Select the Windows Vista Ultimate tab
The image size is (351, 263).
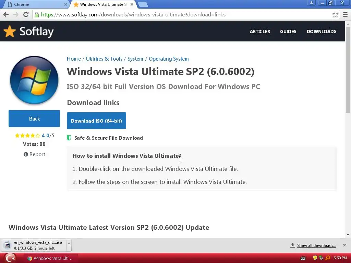(x=103, y=4)
